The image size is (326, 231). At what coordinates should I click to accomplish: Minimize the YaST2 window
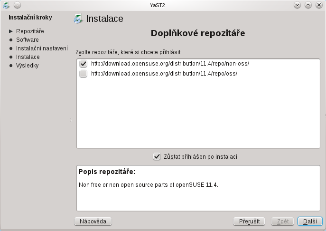298,5
